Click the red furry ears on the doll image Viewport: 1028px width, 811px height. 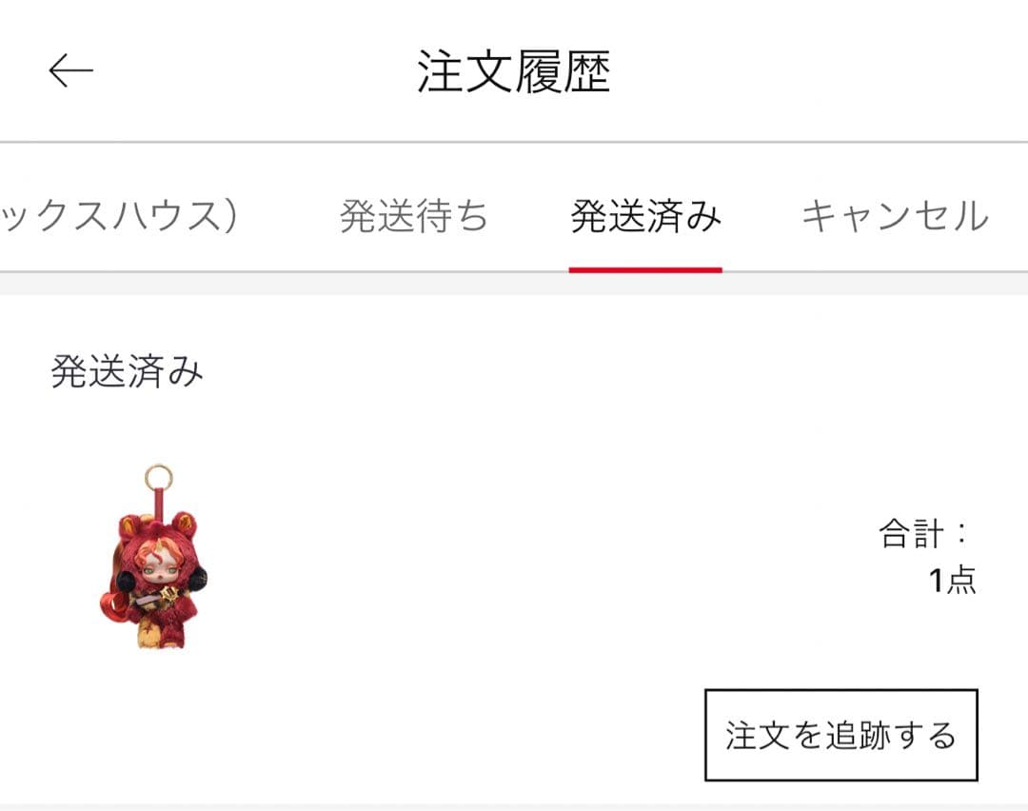[157, 523]
